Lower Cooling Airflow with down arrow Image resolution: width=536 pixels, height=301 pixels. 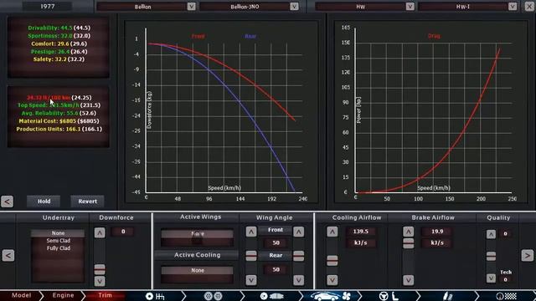point(332,280)
